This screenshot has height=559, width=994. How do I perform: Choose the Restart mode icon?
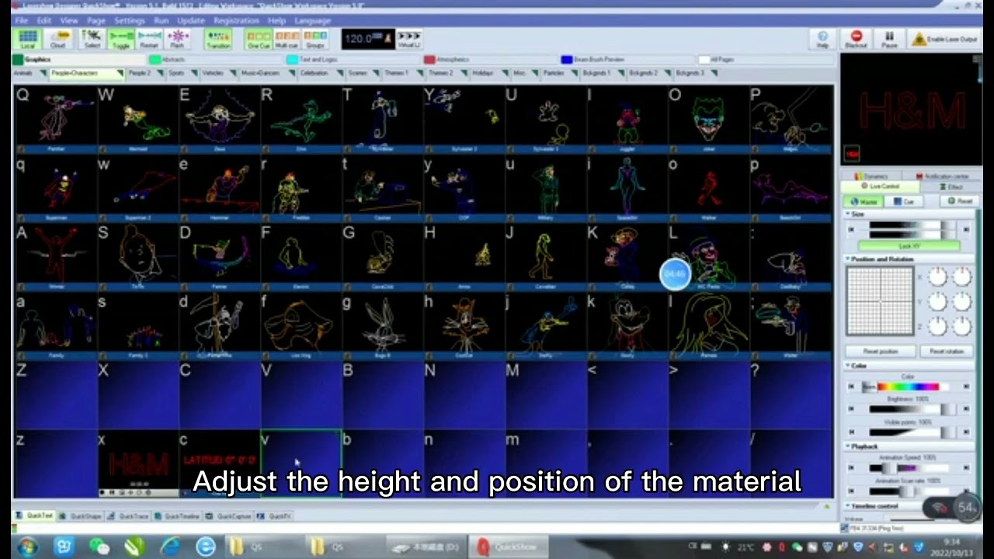pos(149,40)
